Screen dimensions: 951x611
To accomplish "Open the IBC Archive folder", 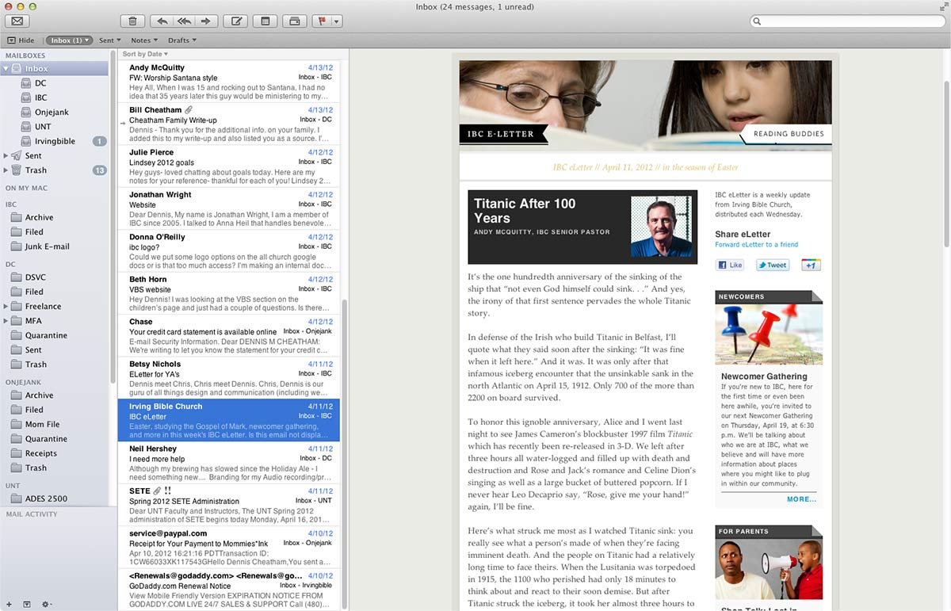I will (39, 217).
